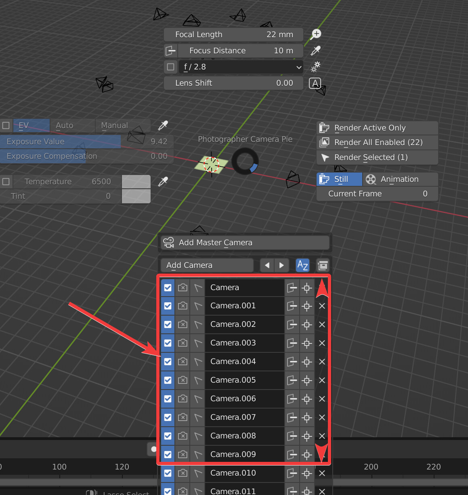This screenshot has height=495, width=468.
Task: Select the Auto exposure mode tab
Action: 72,125
